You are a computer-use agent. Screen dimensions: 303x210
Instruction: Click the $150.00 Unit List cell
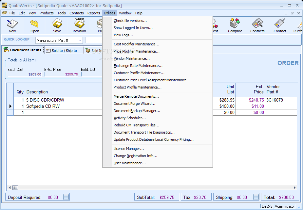pos(224,106)
